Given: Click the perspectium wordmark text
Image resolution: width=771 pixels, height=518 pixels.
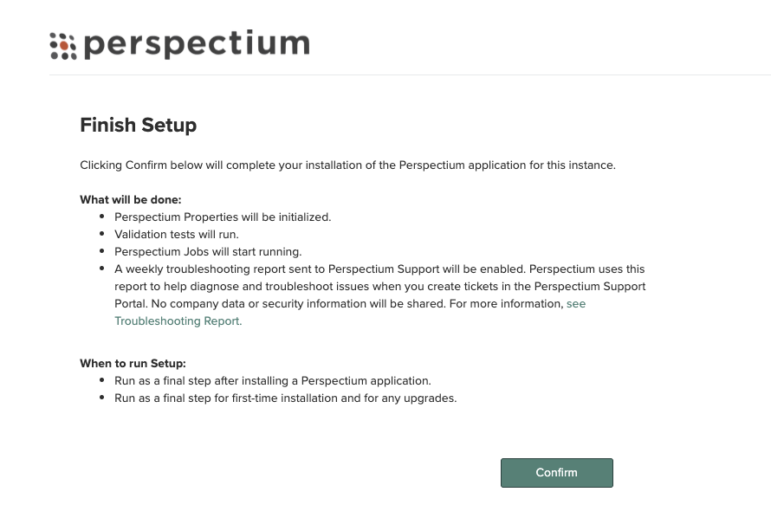Looking at the screenshot, I should [x=198, y=44].
